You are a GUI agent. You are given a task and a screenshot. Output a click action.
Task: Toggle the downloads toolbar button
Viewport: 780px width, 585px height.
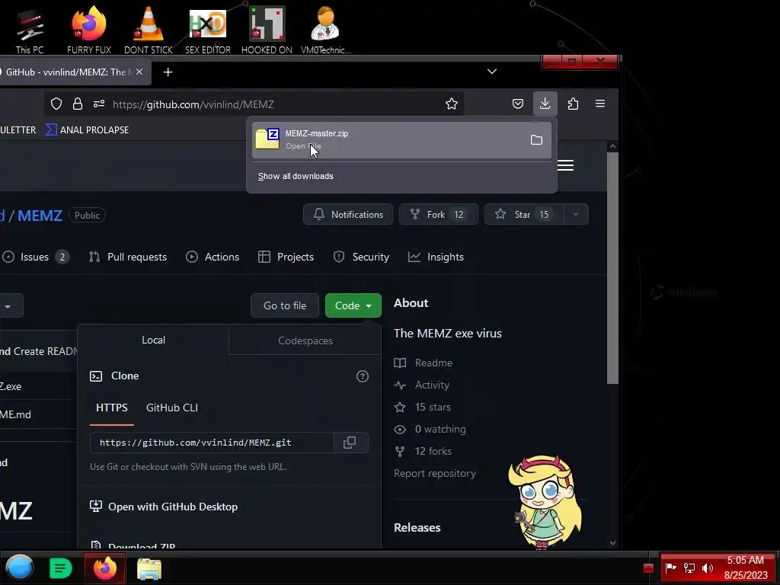(545, 104)
